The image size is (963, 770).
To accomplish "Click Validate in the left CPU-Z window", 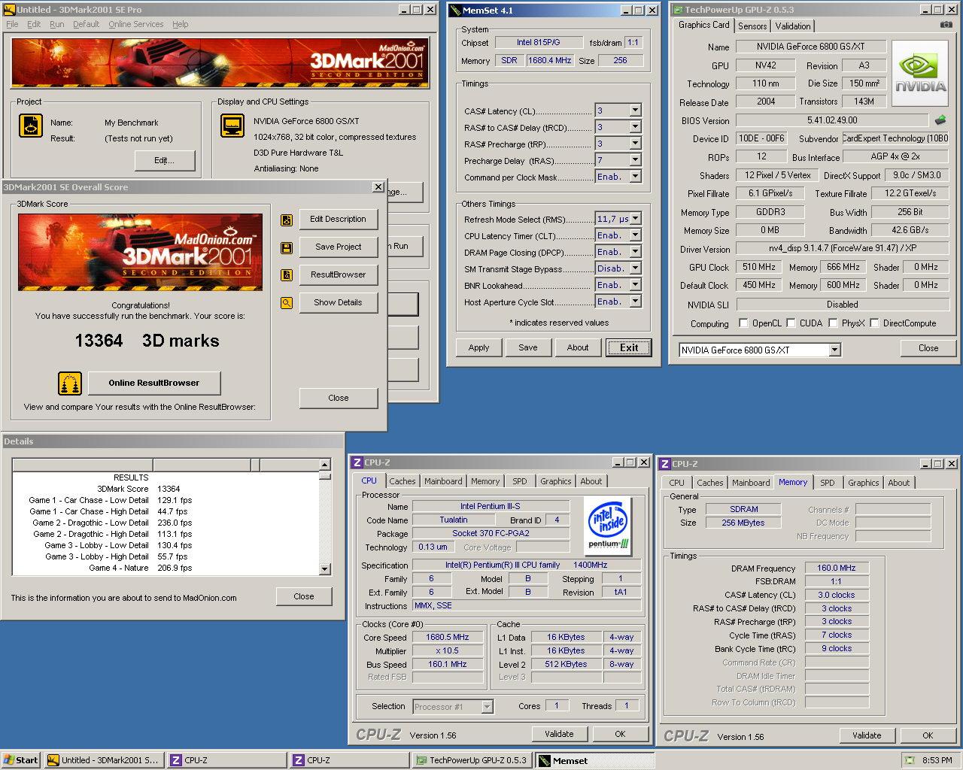I will (559, 734).
